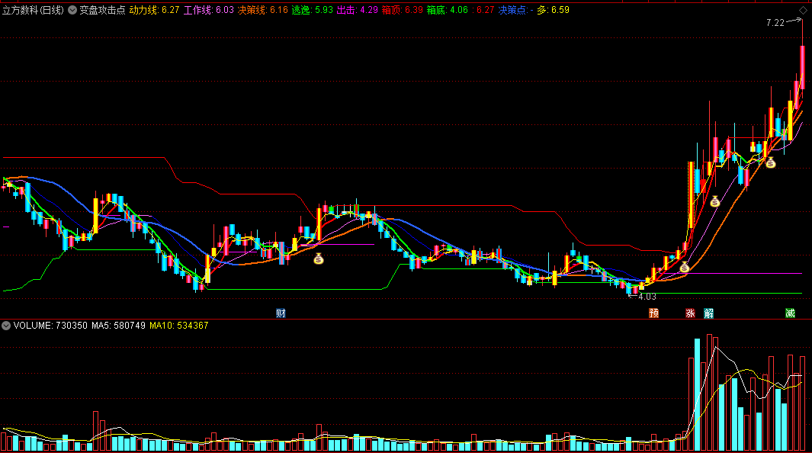Click the VOLUME: 730350 label

pyautogui.click(x=50, y=326)
